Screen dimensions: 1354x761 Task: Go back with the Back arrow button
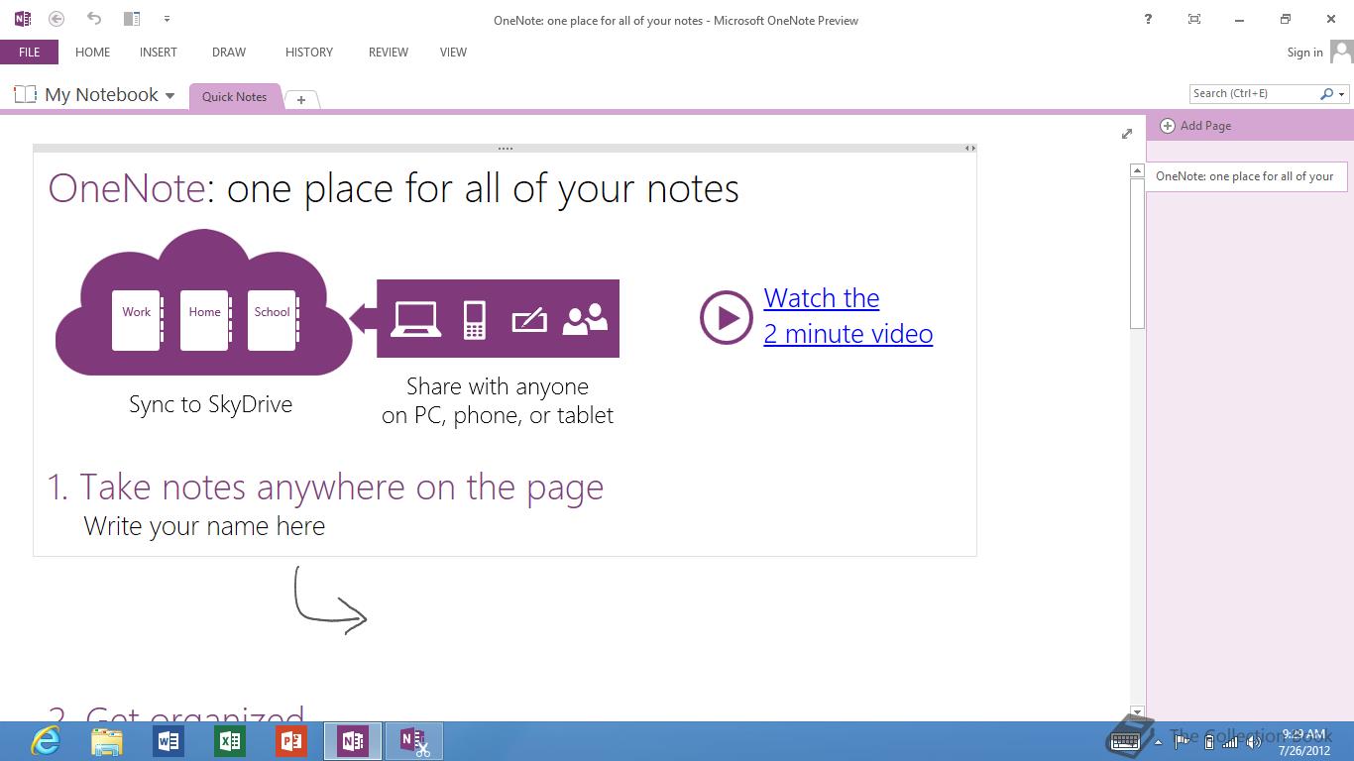coord(56,19)
